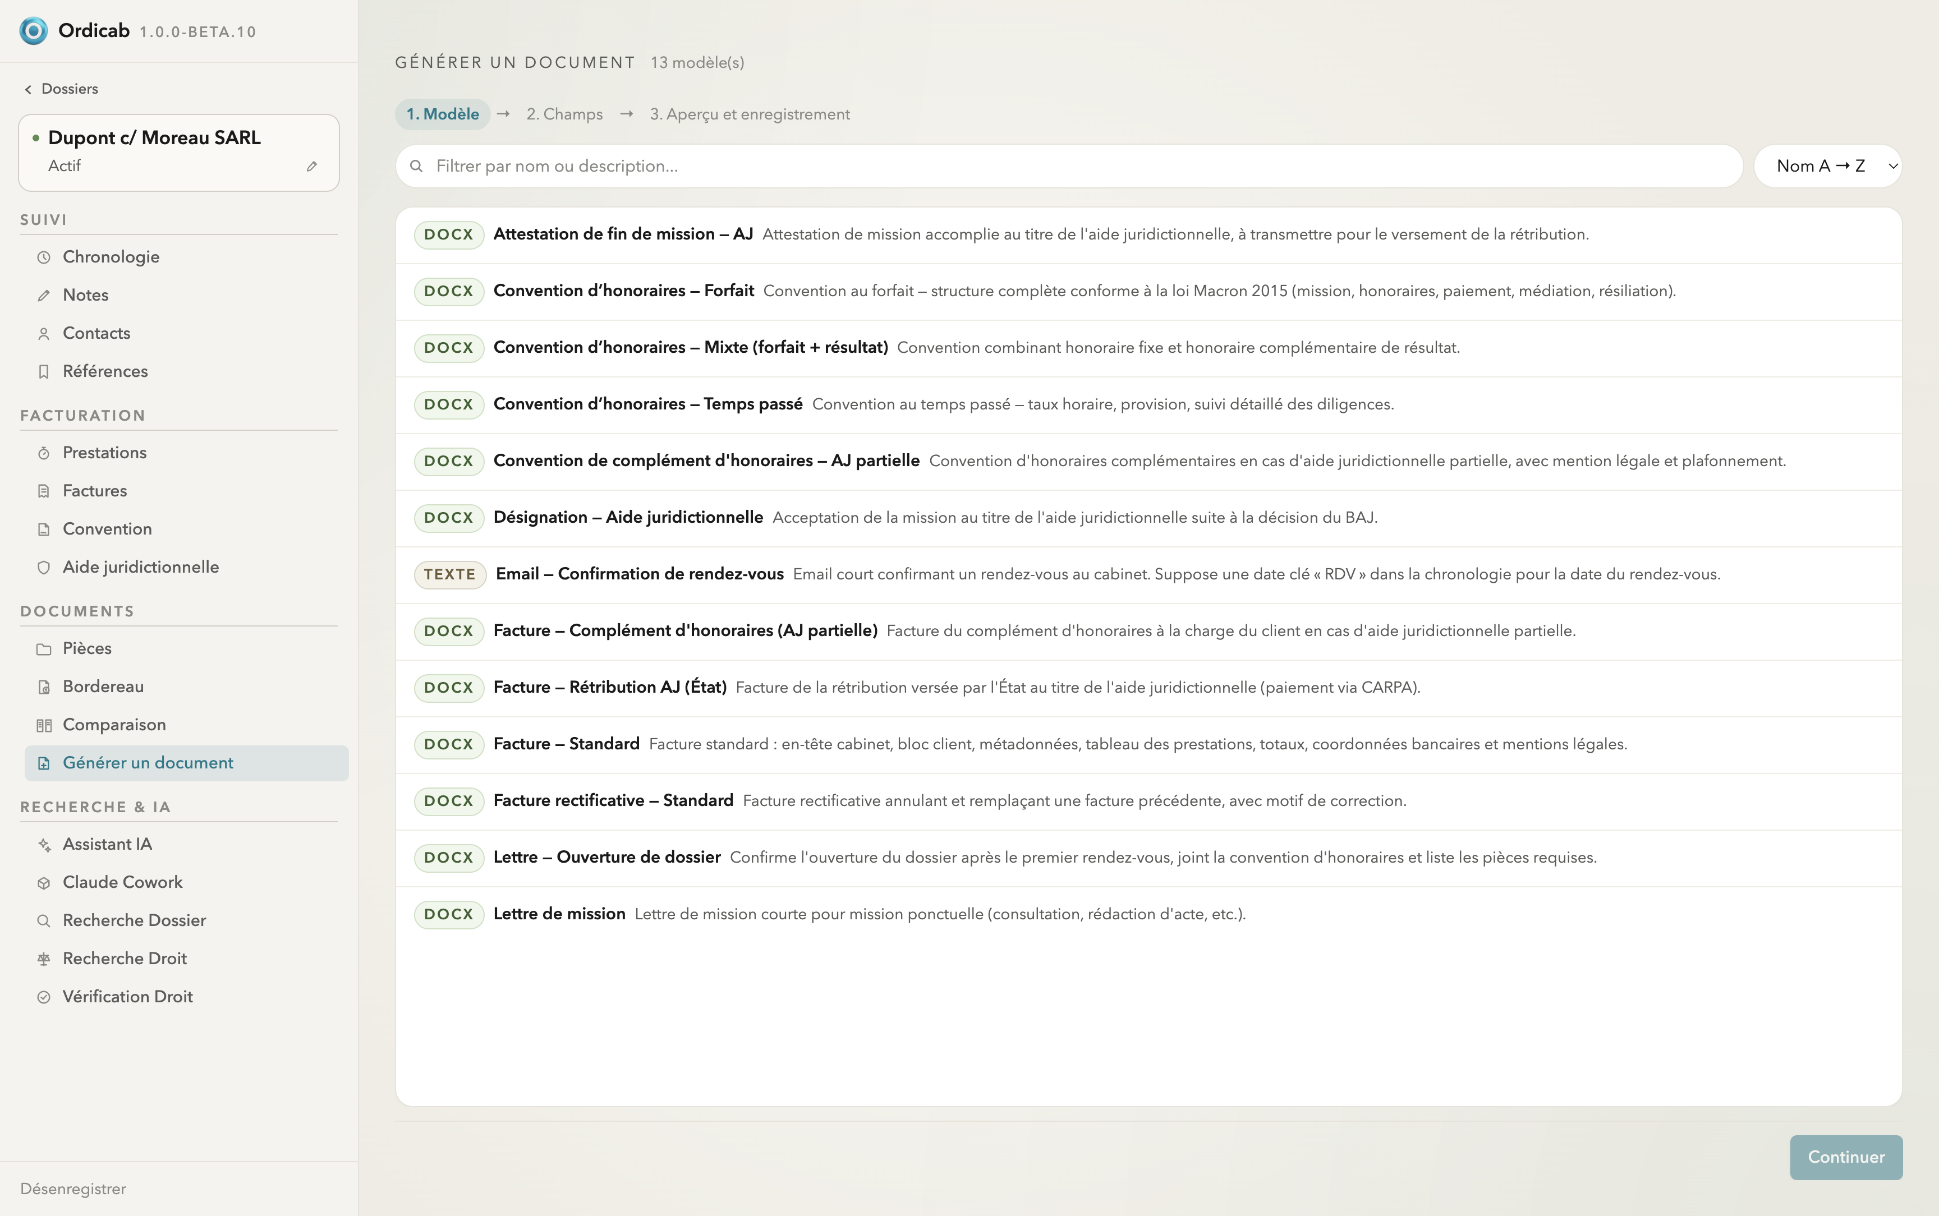The height and width of the screenshot is (1216, 1939).
Task: Open Pièces in the sidebar
Action: (x=187, y=649)
